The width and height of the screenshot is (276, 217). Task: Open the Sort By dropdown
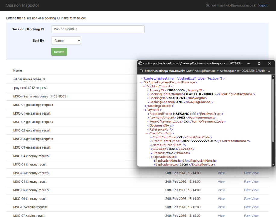click(66, 40)
